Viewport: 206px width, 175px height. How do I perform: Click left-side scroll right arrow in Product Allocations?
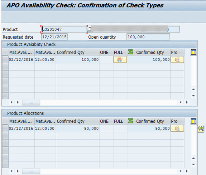point(18,171)
